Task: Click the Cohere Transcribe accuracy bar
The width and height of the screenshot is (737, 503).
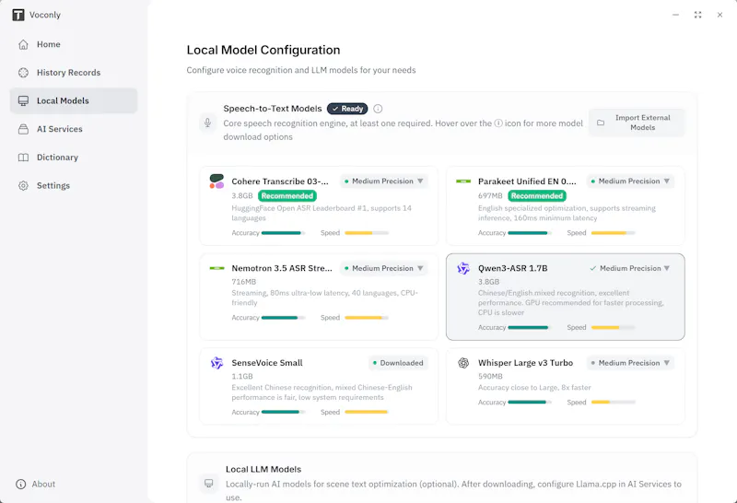Action: point(283,233)
